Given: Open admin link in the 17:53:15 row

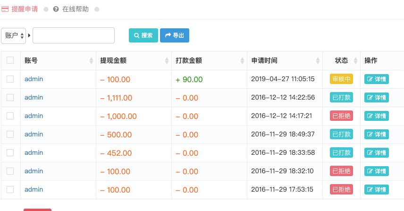Looking at the screenshot, I should click(34, 190).
